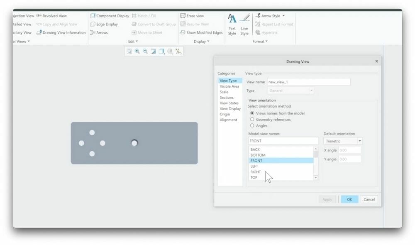Select the Views names from the model radio
This screenshot has height=245, width=415.
pyautogui.click(x=251, y=113)
